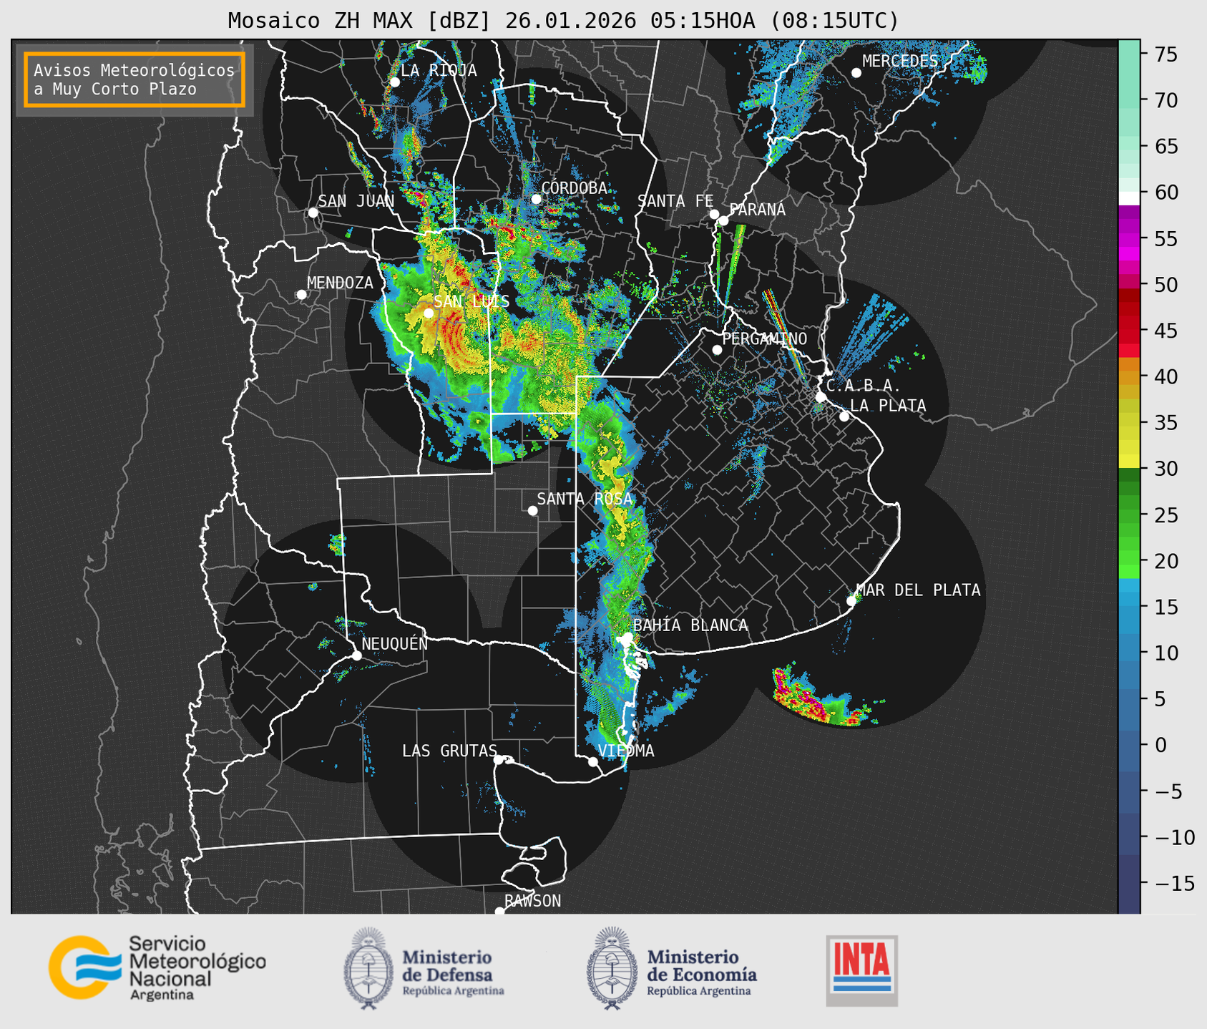
Task: Click the CÓRDOBA label text
Action: (x=575, y=187)
